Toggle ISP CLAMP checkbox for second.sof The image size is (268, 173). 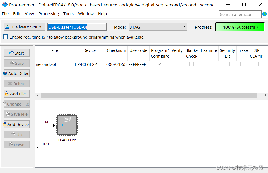pyautogui.click(x=256, y=64)
